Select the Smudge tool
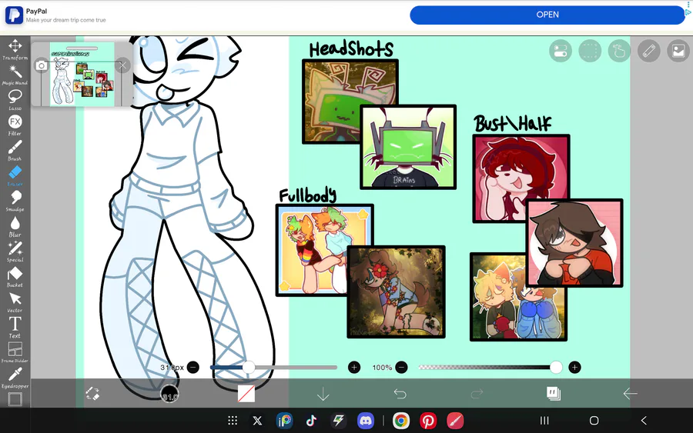Screen dimensions: 693x433 15,201
